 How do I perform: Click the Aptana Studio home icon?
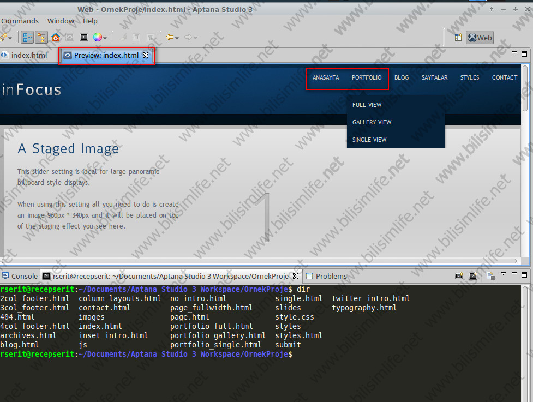point(56,38)
